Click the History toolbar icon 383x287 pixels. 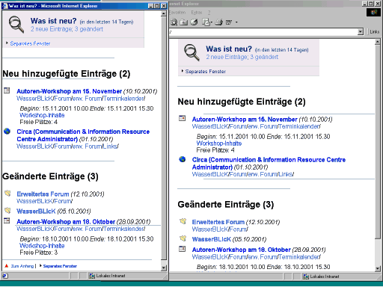(194, 22)
